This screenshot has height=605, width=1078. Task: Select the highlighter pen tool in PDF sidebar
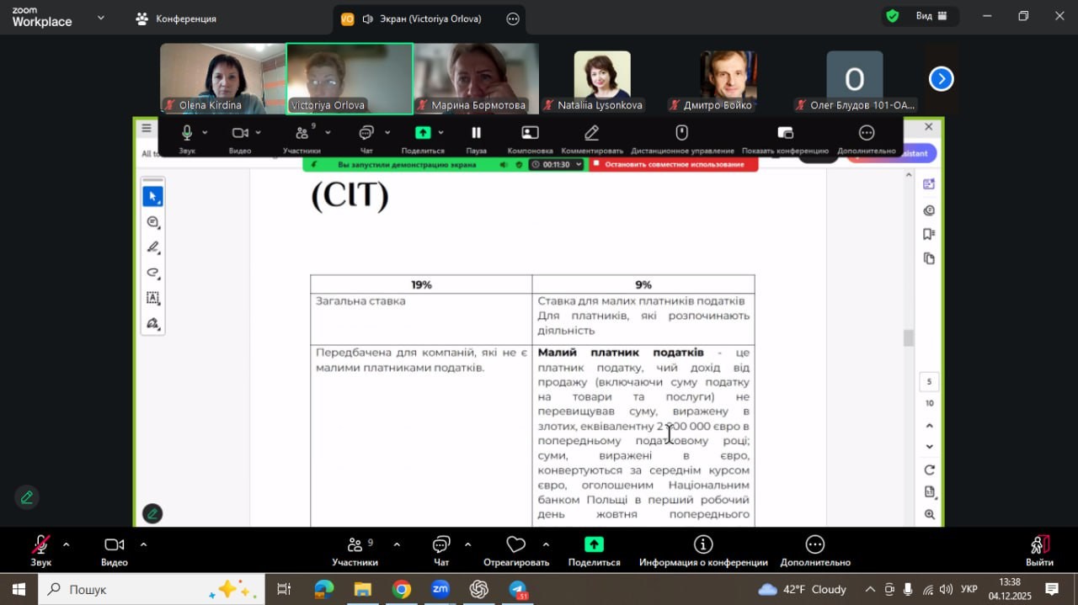coord(153,247)
